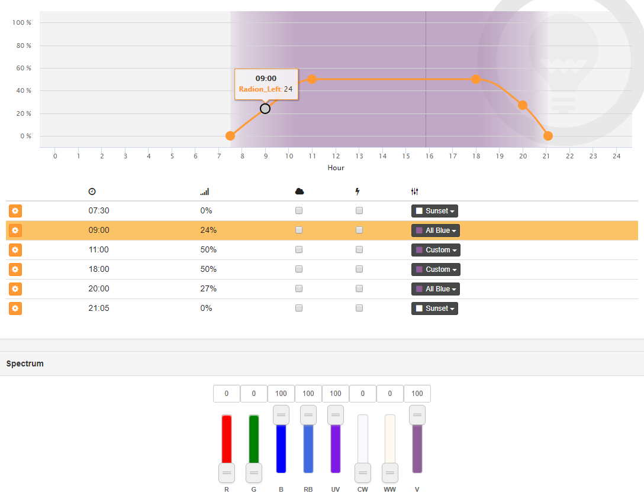Toggle lightning checkbox for 11:00 row
The height and width of the screenshot is (500, 644).
pos(359,250)
